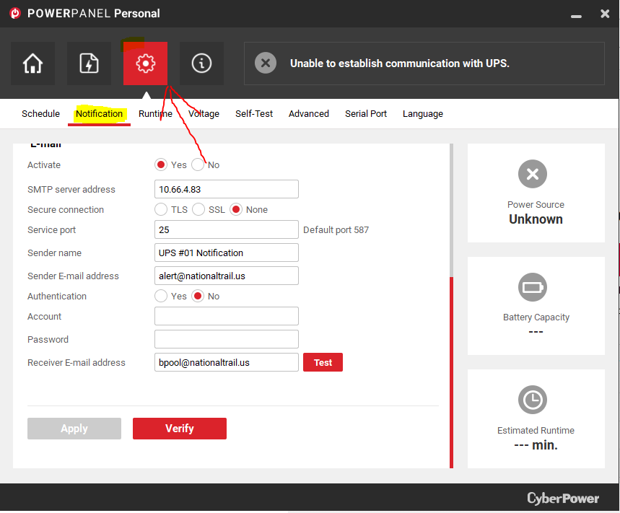620x513 pixels.
Task: Switch to the Schedule tab
Action: [40, 114]
